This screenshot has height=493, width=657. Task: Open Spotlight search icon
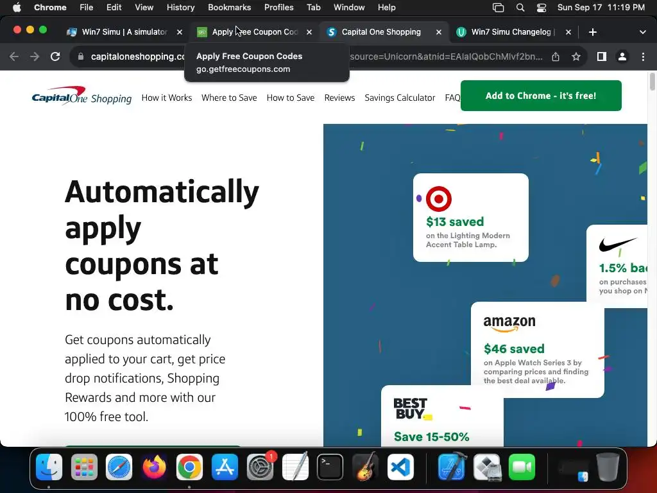[x=520, y=8]
